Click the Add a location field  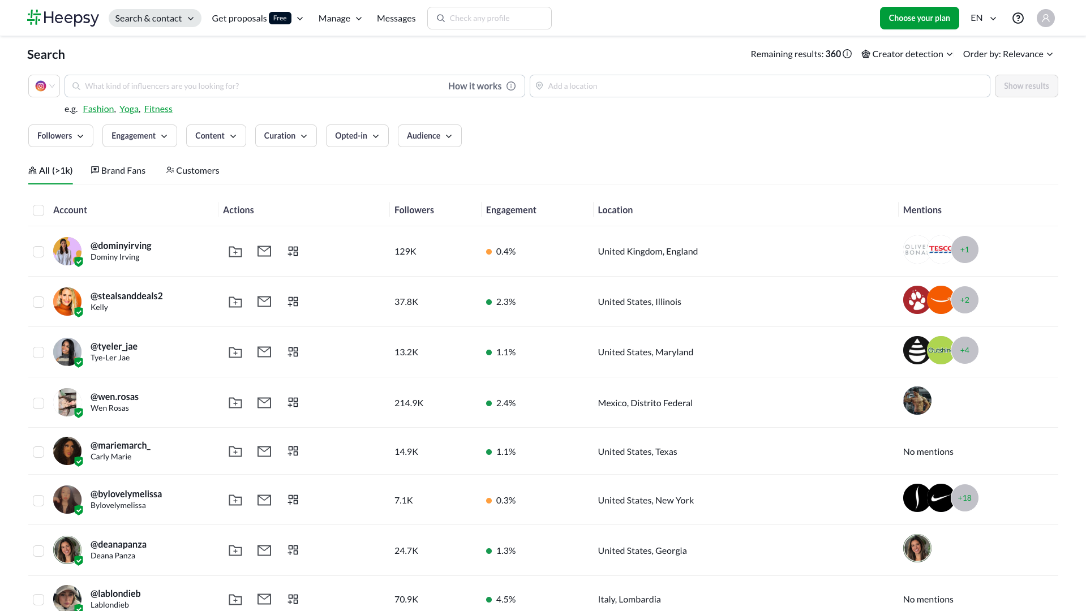click(x=759, y=86)
